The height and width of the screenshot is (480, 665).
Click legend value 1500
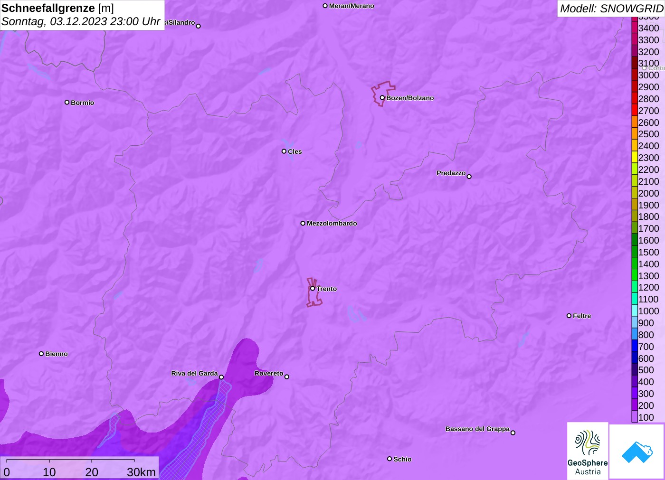(x=648, y=252)
